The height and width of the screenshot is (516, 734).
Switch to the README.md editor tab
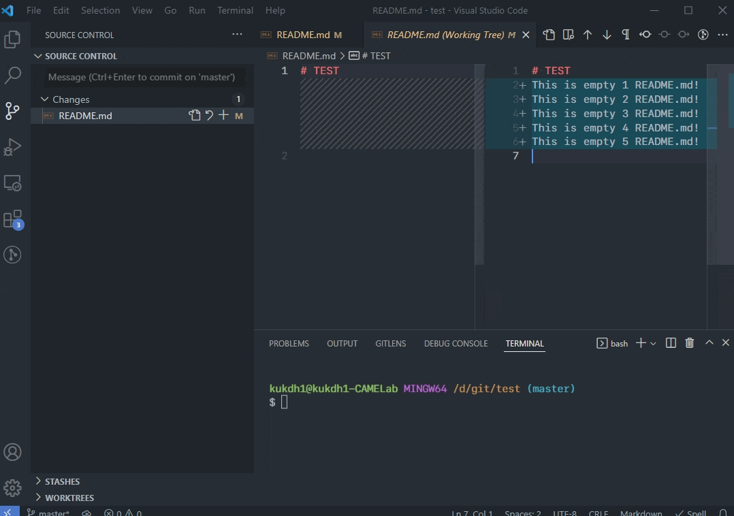[x=309, y=35]
